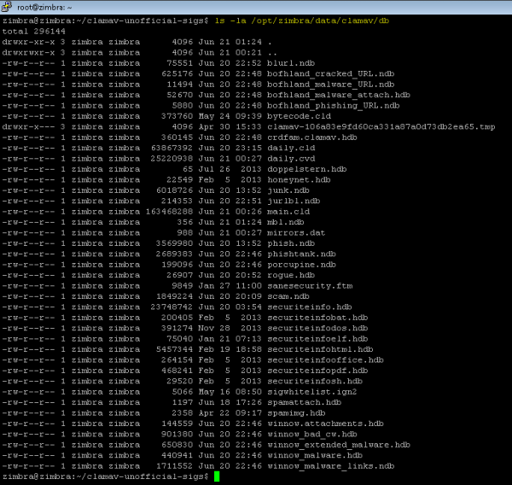Select the scam.ndb file name
The height and width of the screenshot is (485, 512).
(288, 296)
